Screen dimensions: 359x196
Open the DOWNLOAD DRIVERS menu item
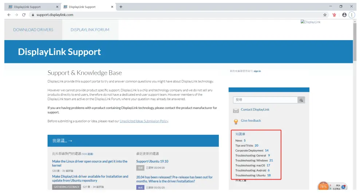pos(33,30)
